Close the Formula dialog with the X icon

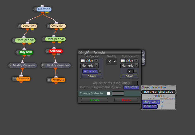point(81,53)
